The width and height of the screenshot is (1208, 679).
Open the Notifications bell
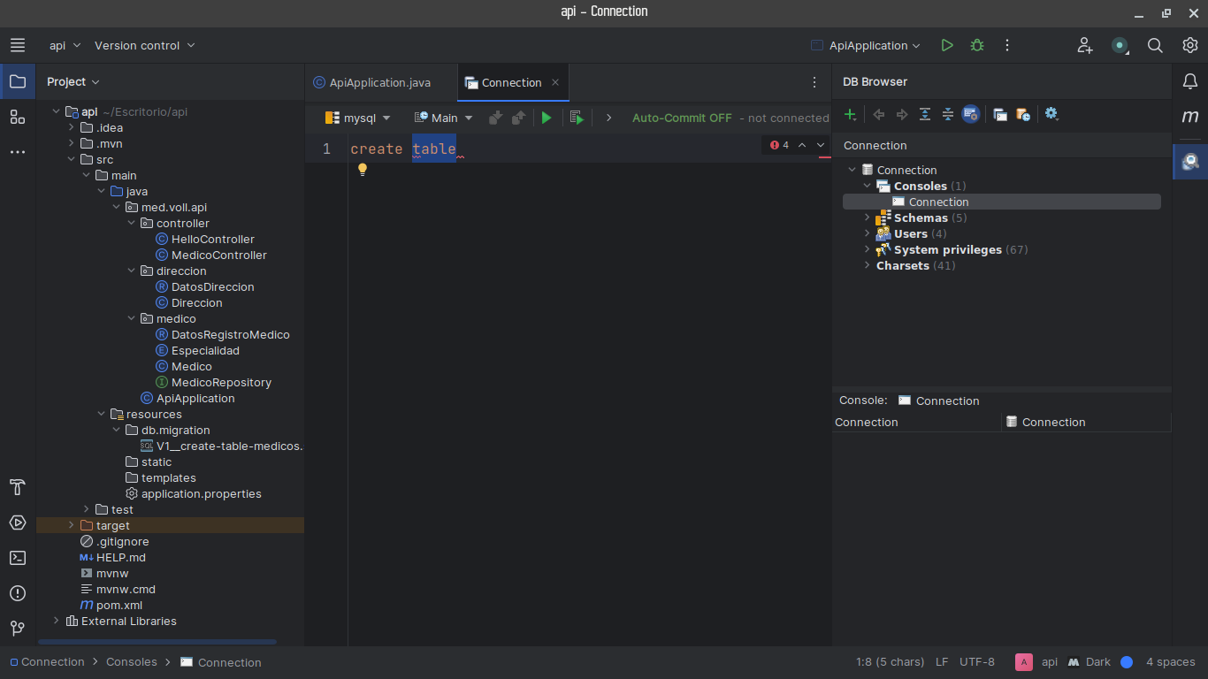pyautogui.click(x=1190, y=81)
